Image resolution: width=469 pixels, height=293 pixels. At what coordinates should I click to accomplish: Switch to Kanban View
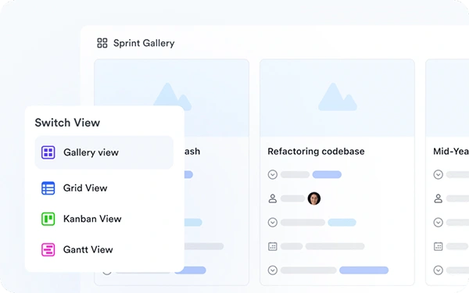[92, 219]
